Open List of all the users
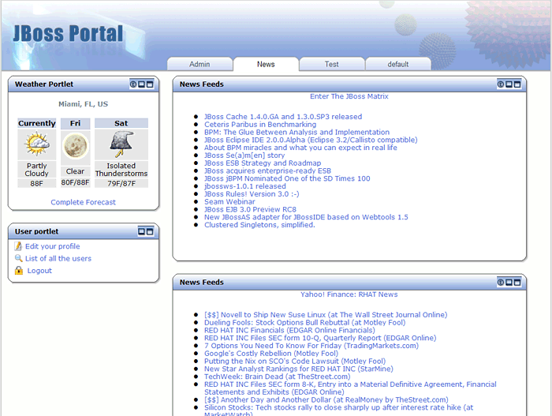Image resolution: width=552 pixels, height=416 pixels. (58, 258)
